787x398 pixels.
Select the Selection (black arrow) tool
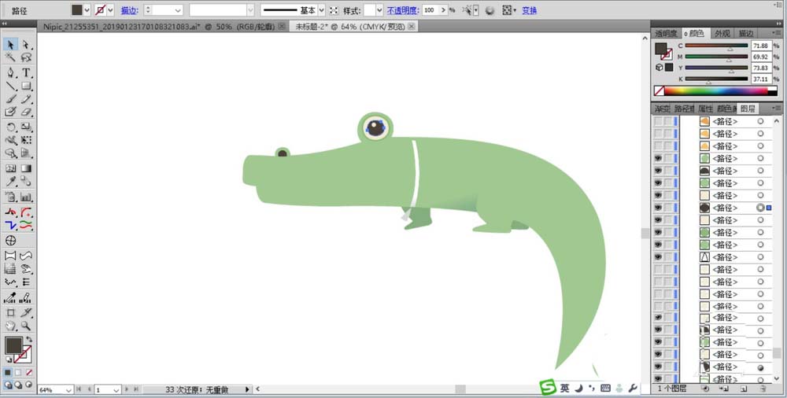pyautogui.click(x=11, y=45)
